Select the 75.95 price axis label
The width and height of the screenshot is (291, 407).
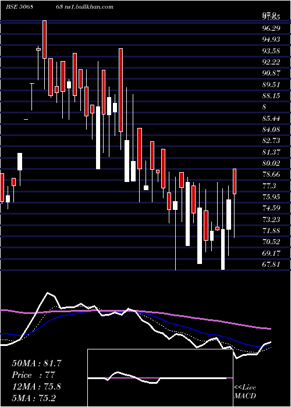271,197
